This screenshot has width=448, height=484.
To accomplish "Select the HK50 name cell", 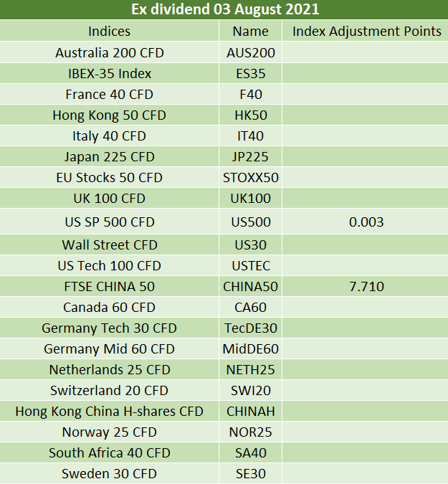I will coord(251,115).
